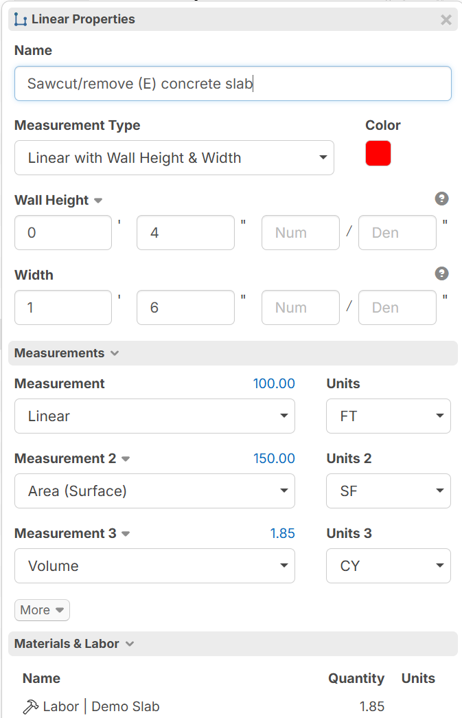This screenshot has width=462, height=718.
Task: Click the Width help question icon
Action: click(x=441, y=273)
